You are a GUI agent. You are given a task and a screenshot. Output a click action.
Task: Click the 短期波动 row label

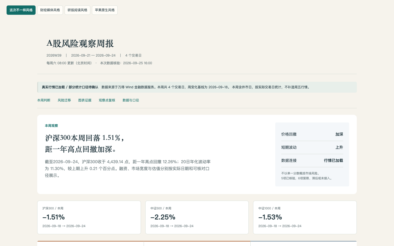point(289,147)
